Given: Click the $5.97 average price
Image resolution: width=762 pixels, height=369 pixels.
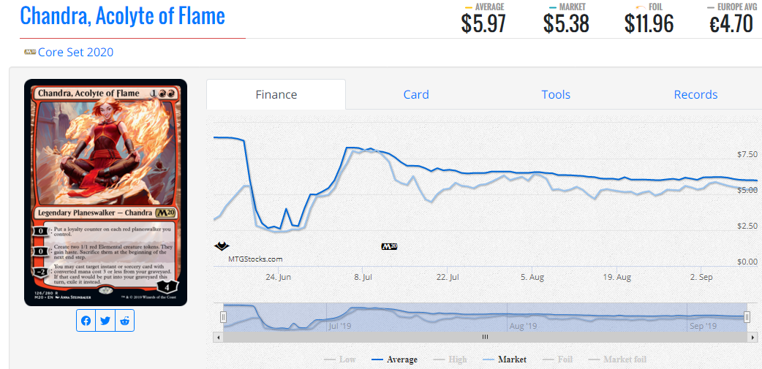Looking at the screenshot, I should pyautogui.click(x=483, y=24).
